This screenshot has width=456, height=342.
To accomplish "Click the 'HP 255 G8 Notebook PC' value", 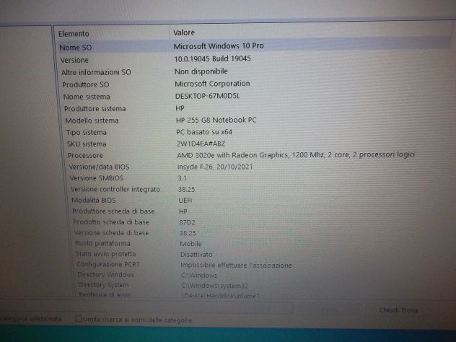I will (x=216, y=120).
